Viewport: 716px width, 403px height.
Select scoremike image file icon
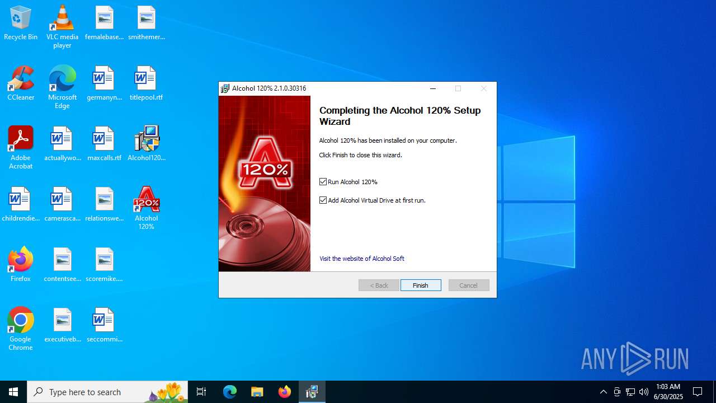104,265
